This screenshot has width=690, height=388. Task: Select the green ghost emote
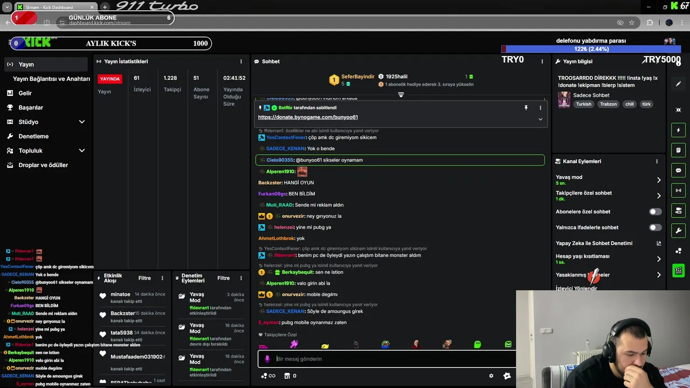coord(478,344)
